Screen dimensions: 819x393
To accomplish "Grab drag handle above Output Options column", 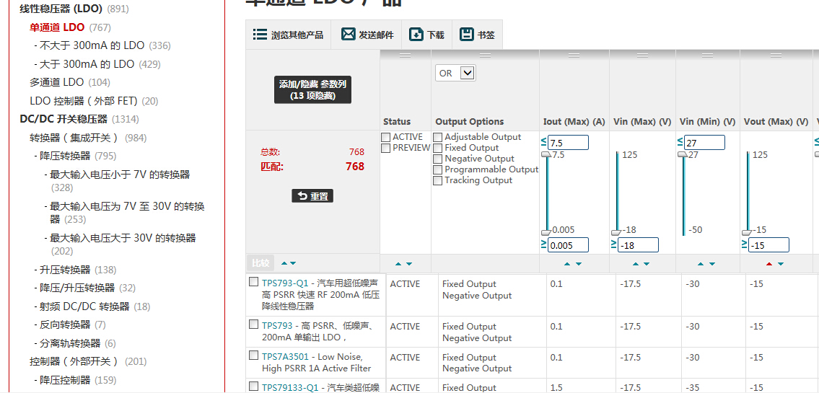I will [x=485, y=55].
